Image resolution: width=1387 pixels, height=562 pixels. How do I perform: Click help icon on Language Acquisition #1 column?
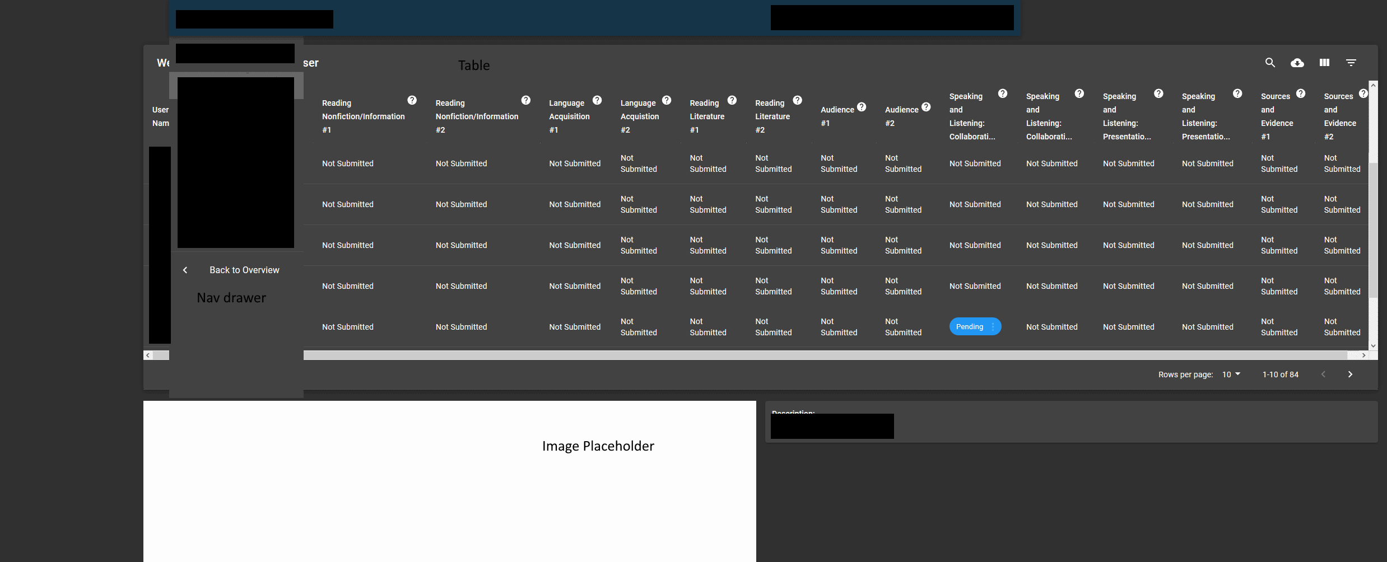click(598, 100)
